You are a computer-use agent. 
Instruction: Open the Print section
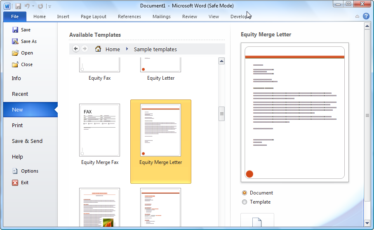17,125
